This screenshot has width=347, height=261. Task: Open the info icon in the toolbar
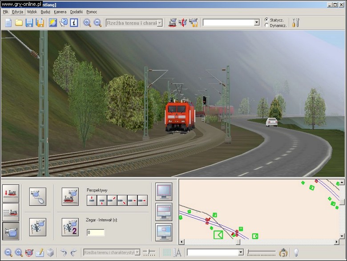[x=74, y=23]
